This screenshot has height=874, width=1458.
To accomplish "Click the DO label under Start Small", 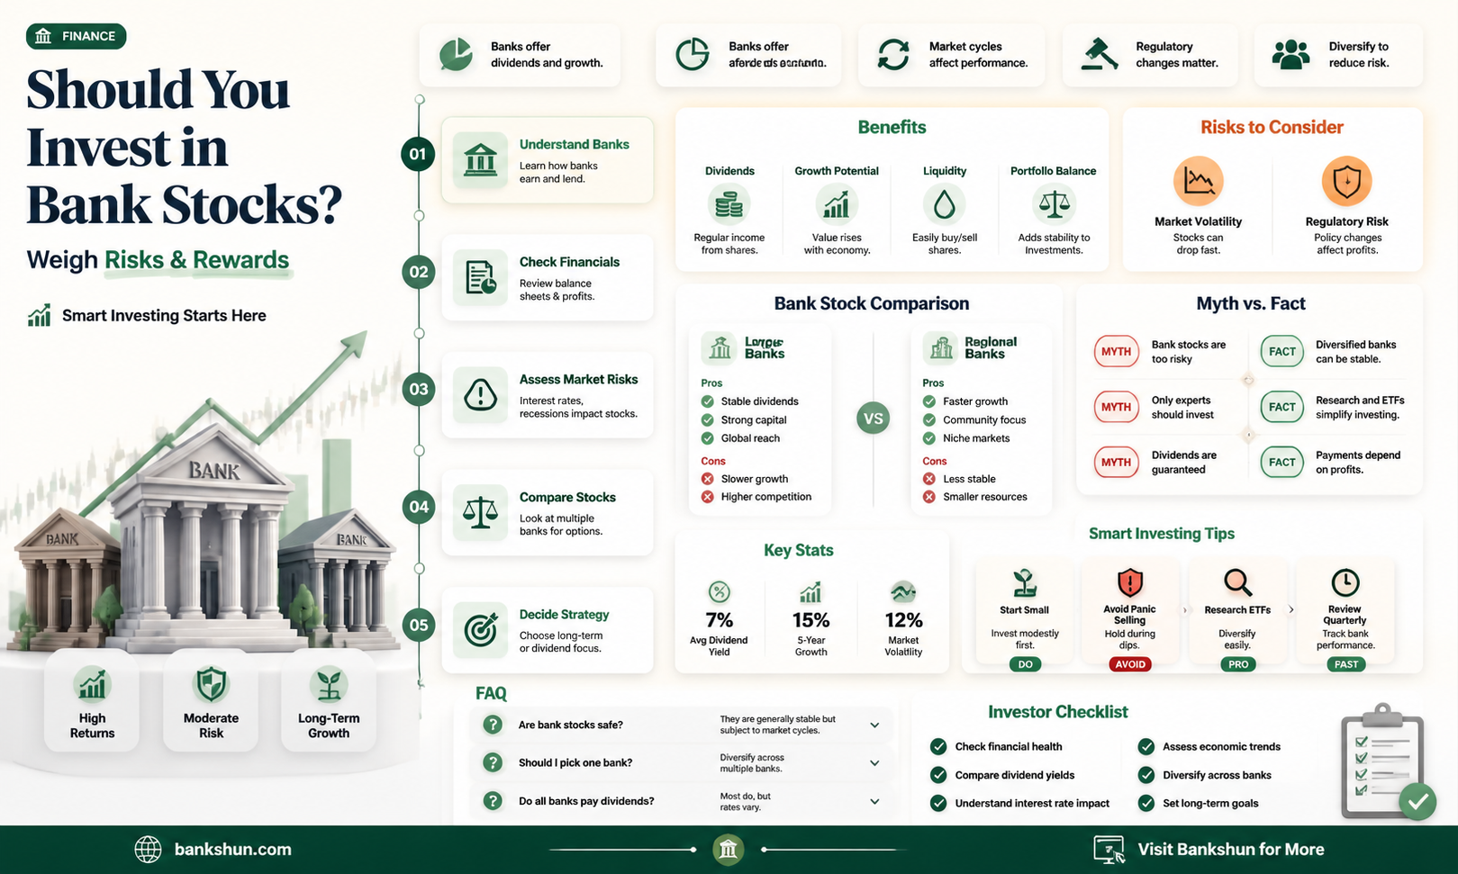I will (1025, 664).
